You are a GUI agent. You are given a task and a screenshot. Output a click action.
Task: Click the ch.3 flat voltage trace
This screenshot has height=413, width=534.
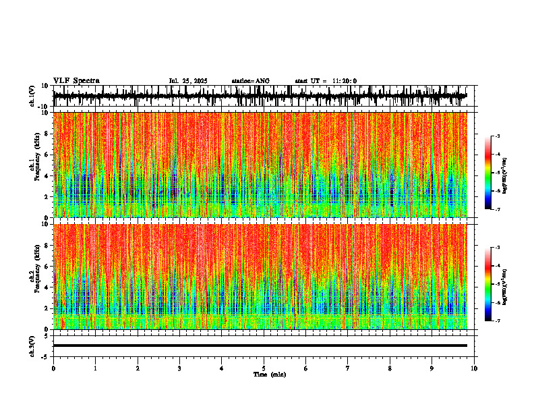tap(260, 346)
